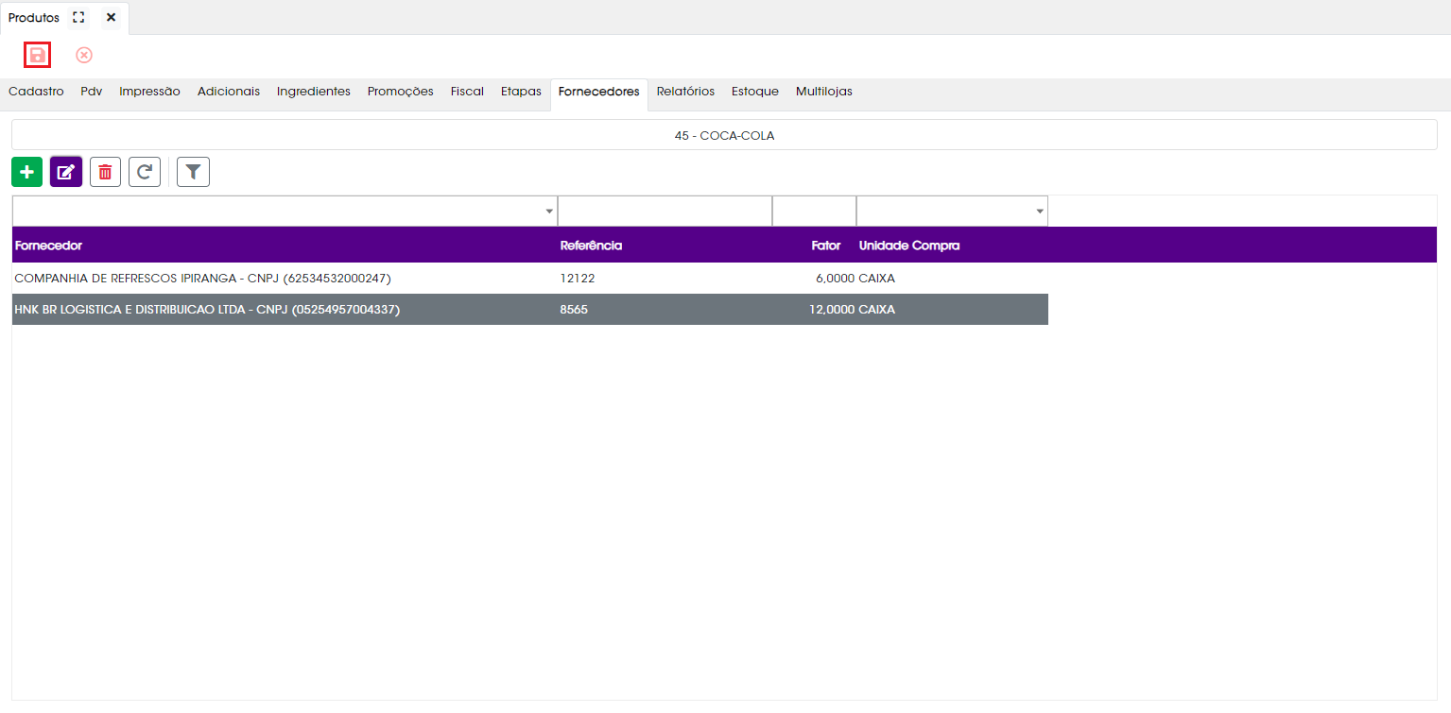The width and height of the screenshot is (1451, 713).
Task: Go to the Promoções tab
Action: 401,92
